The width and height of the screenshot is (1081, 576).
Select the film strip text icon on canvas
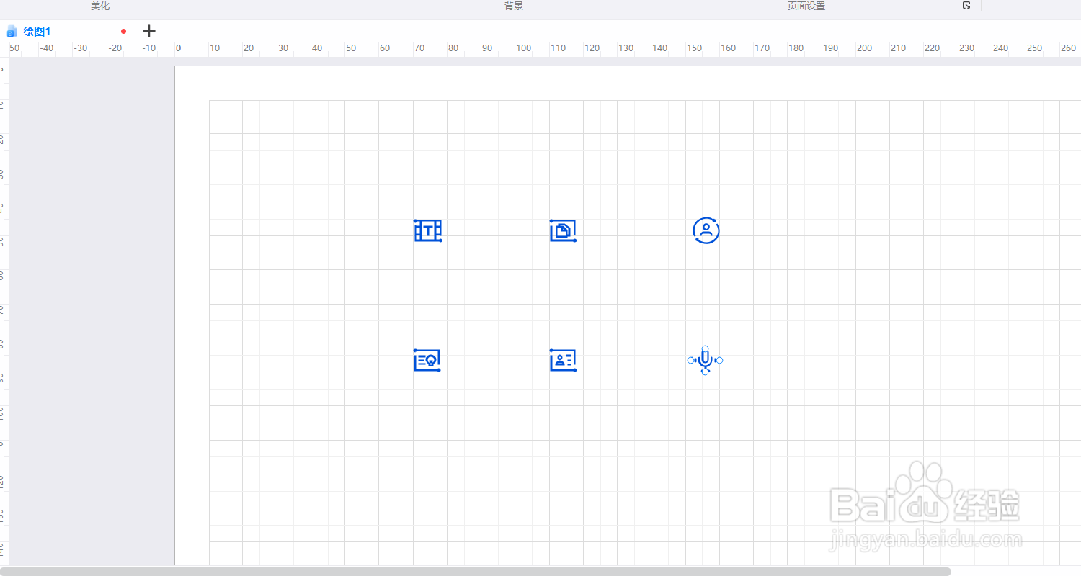pyautogui.click(x=428, y=230)
